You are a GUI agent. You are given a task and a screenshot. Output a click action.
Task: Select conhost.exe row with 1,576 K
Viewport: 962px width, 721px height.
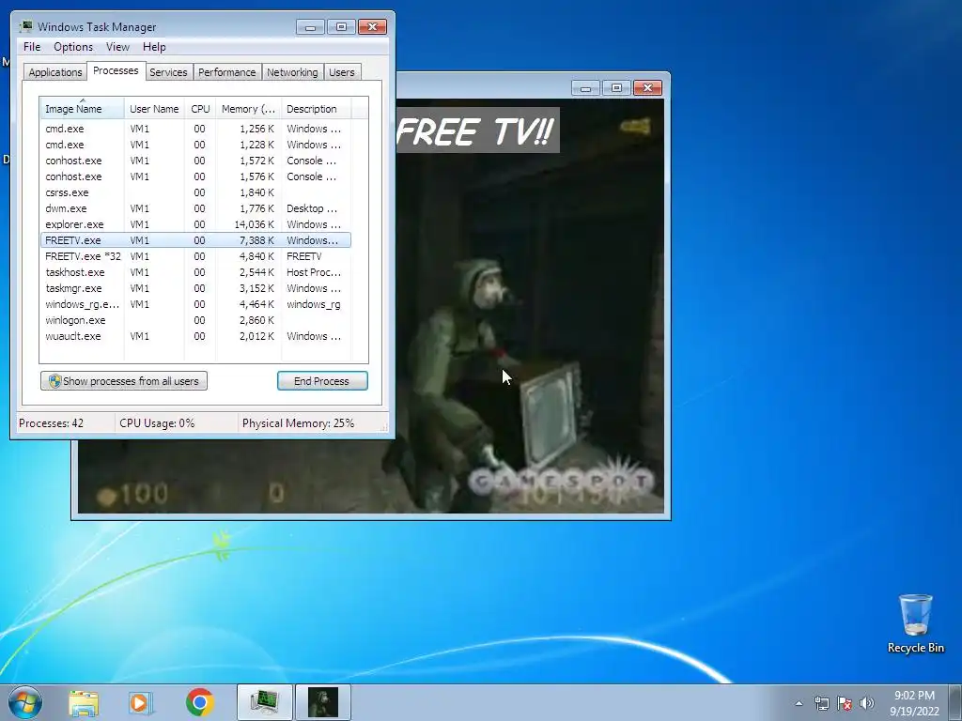click(x=195, y=176)
